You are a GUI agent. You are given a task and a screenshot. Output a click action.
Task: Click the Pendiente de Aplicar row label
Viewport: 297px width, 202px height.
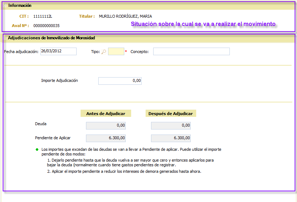tap(53, 138)
